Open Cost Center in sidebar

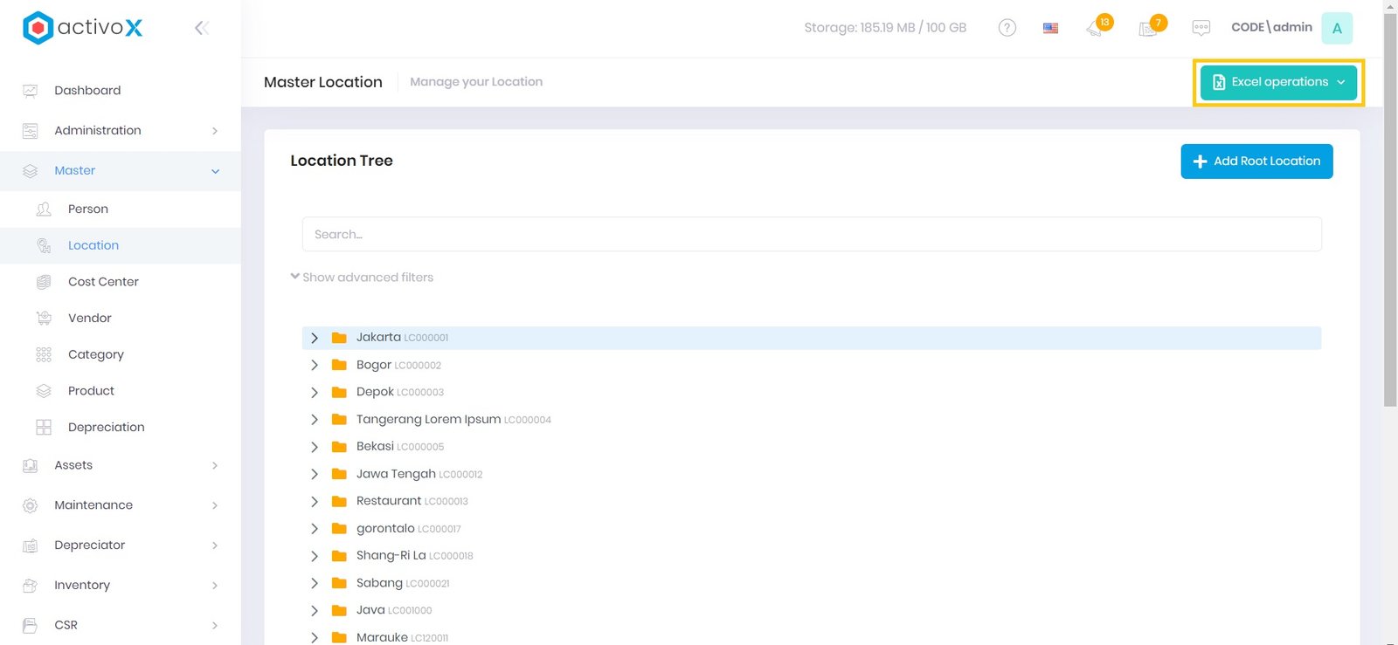click(103, 282)
